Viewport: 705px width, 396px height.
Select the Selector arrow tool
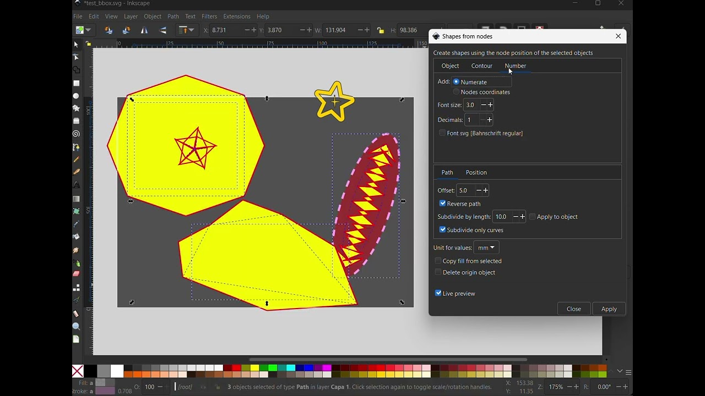pyautogui.click(x=77, y=45)
